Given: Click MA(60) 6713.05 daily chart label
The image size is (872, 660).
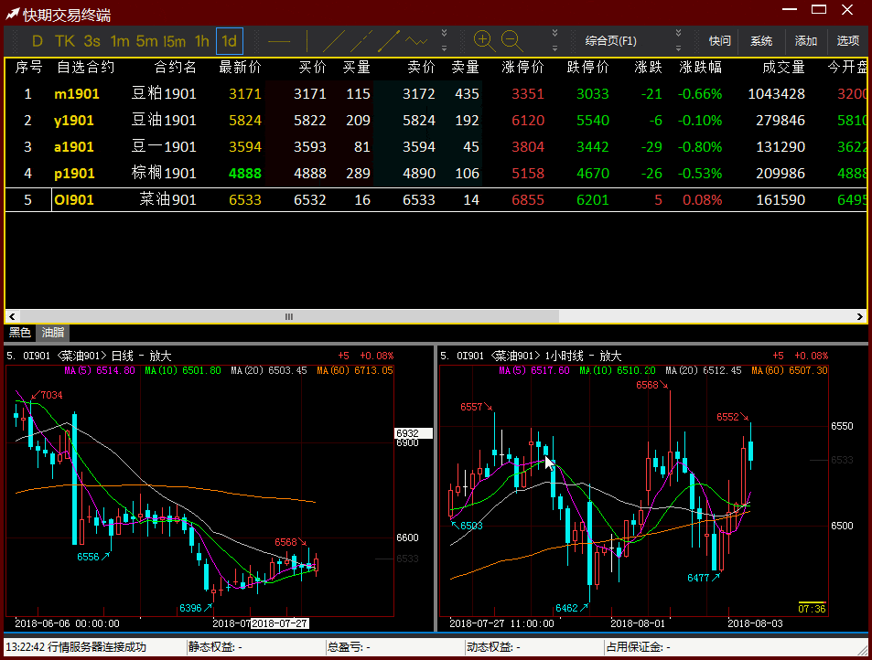Looking at the screenshot, I should tap(355, 370).
